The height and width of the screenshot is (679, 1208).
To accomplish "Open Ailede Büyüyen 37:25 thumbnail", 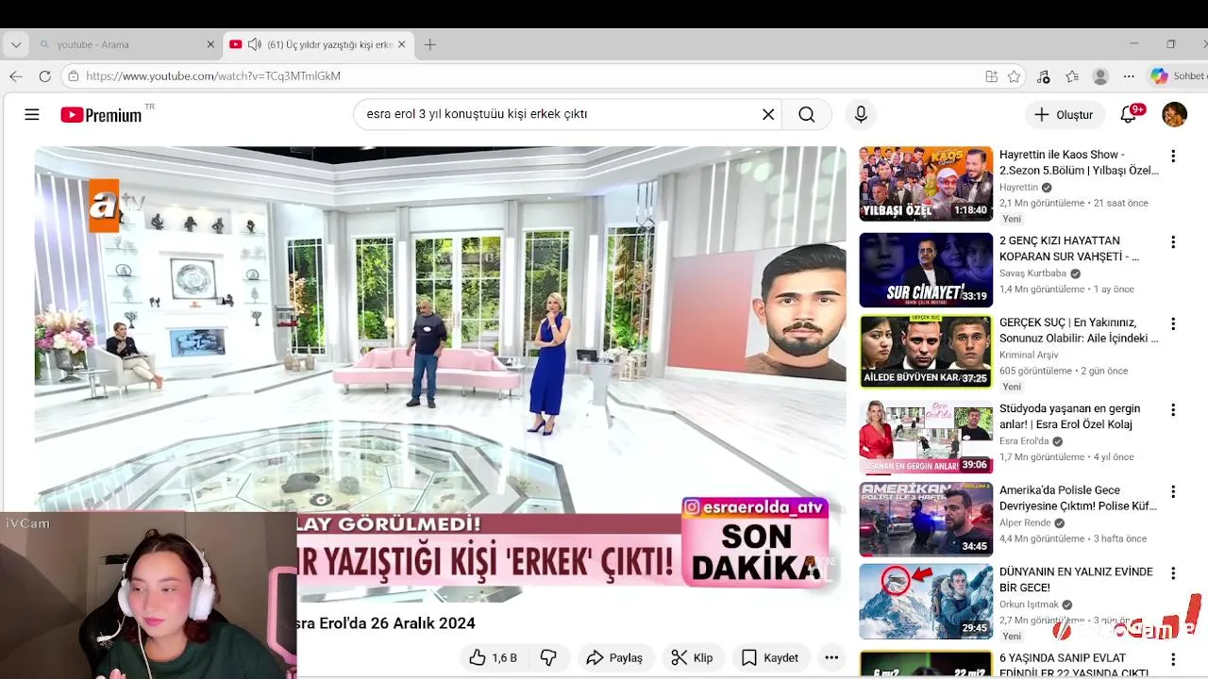I will coord(926,352).
